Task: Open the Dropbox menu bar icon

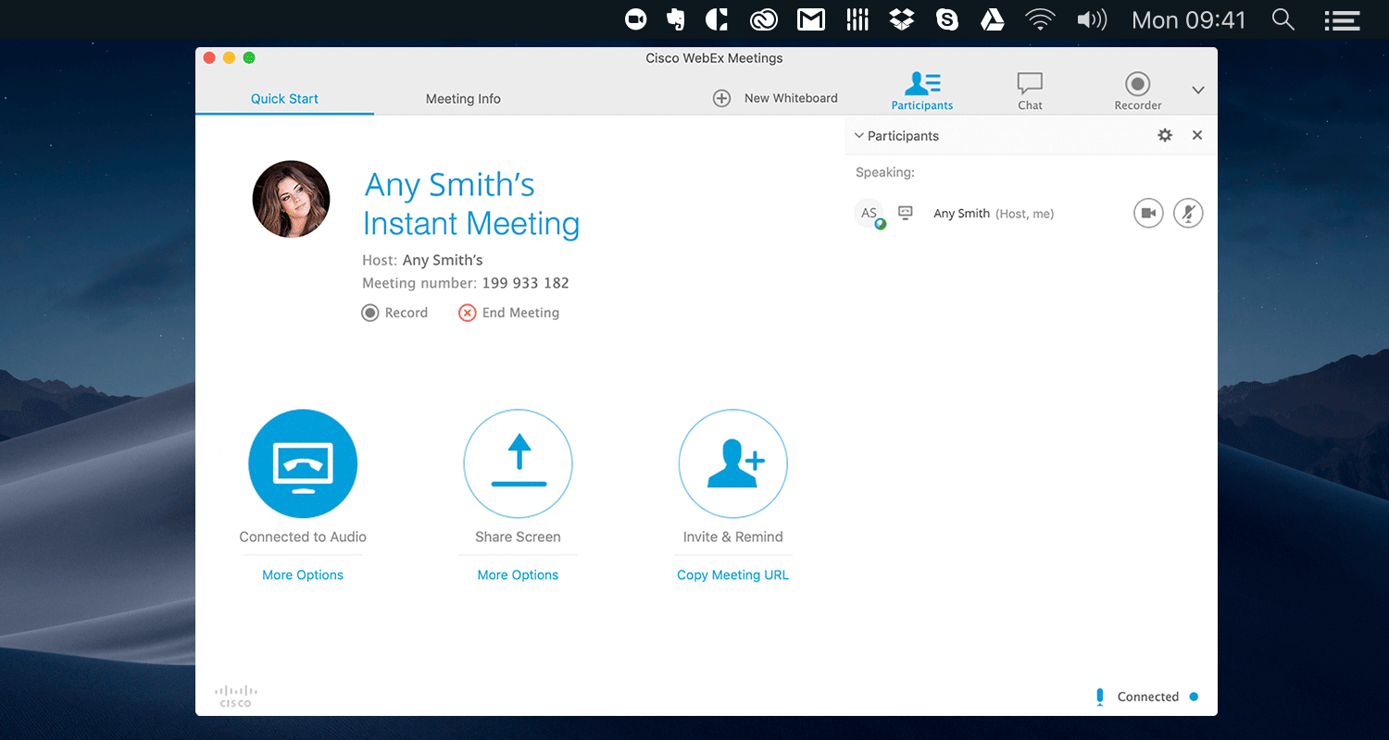Action: tap(902, 19)
